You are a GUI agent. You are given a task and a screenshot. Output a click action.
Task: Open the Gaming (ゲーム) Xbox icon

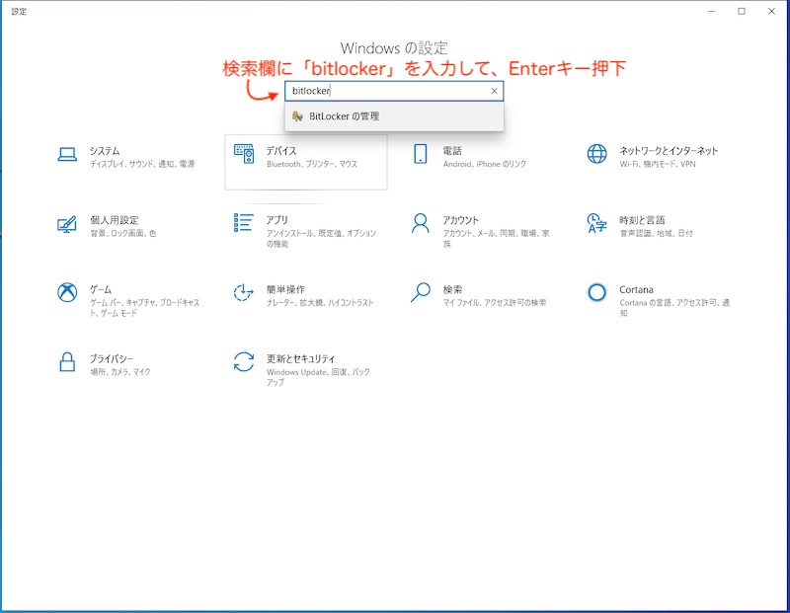tap(67, 292)
